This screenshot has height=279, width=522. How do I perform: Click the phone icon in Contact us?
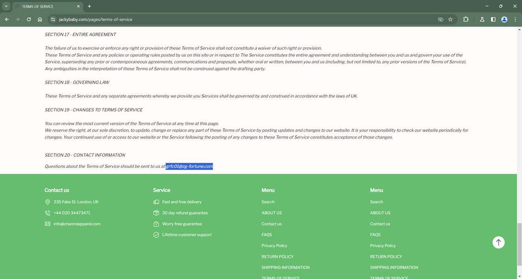point(48,213)
